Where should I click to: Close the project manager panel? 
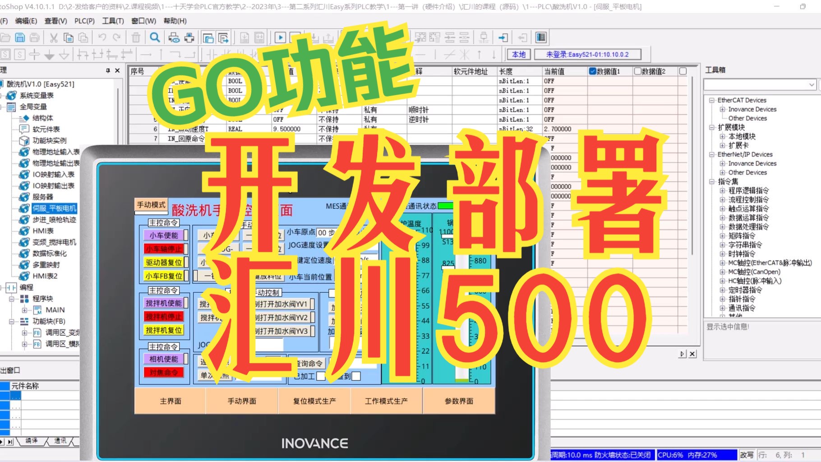117,70
